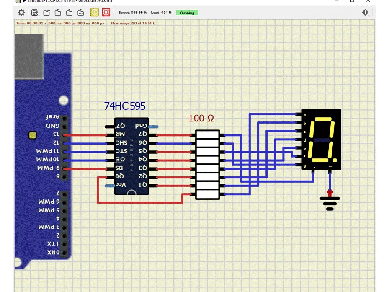This screenshot has height=292, width=389.
Task: Click Arduino 11 PWM pin connector
Action: point(64,152)
